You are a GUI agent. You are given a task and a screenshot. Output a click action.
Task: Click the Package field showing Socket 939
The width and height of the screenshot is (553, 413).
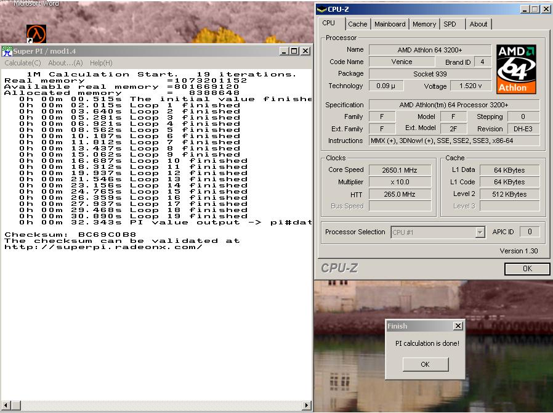[430, 74]
